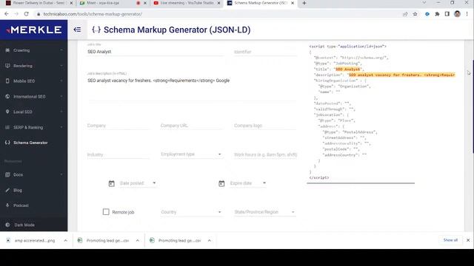Open the Podcast link in the sidebar
Image resolution: width=474 pixels, height=266 pixels.
[34, 205]
